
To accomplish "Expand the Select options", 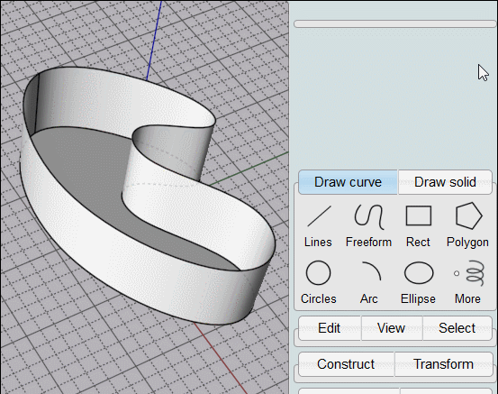I will click(x=457, y=328).
